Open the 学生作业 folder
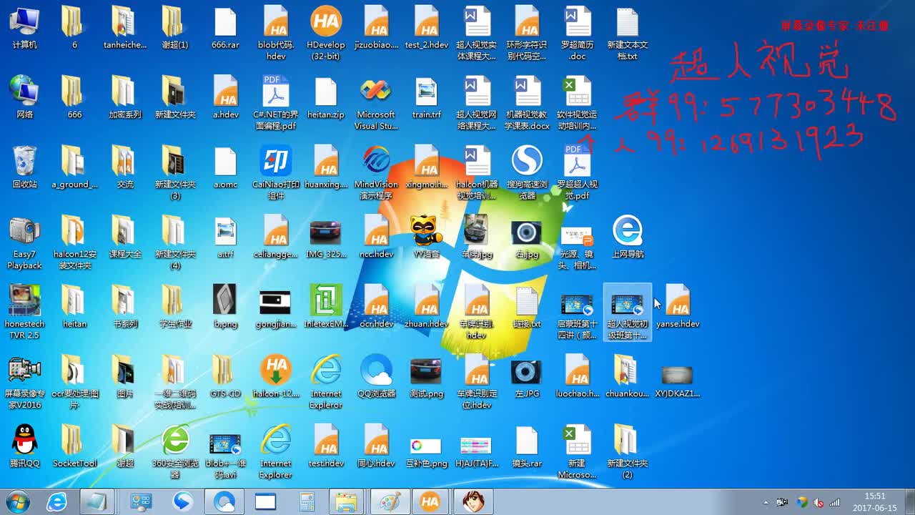 click(x=175, y=308)
